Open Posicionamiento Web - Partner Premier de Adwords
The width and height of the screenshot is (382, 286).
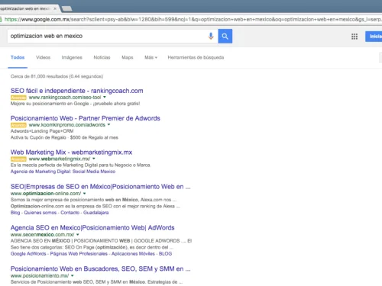point(86,118)
